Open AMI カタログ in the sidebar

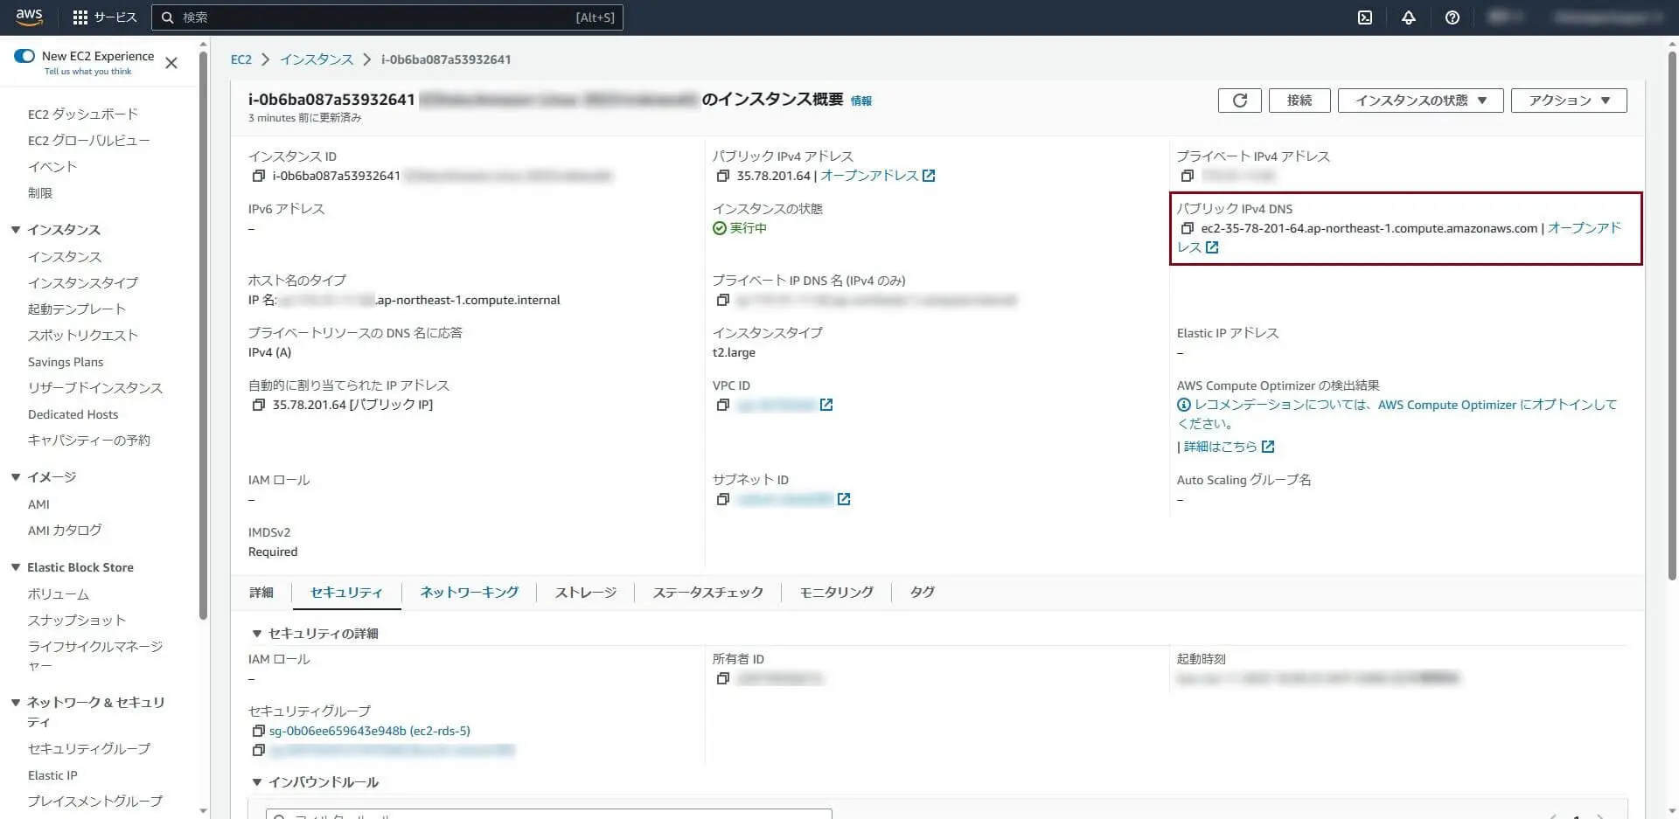pos(65,531)
